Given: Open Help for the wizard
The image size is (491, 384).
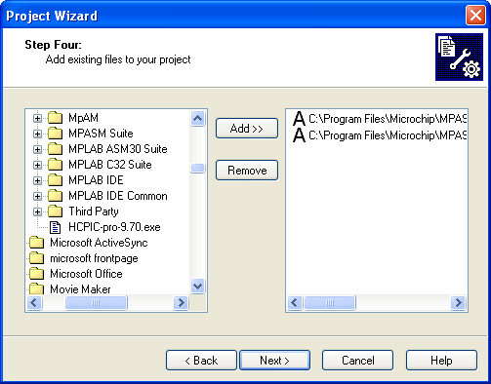Looking at the screenshot, I should coord(441,361).
